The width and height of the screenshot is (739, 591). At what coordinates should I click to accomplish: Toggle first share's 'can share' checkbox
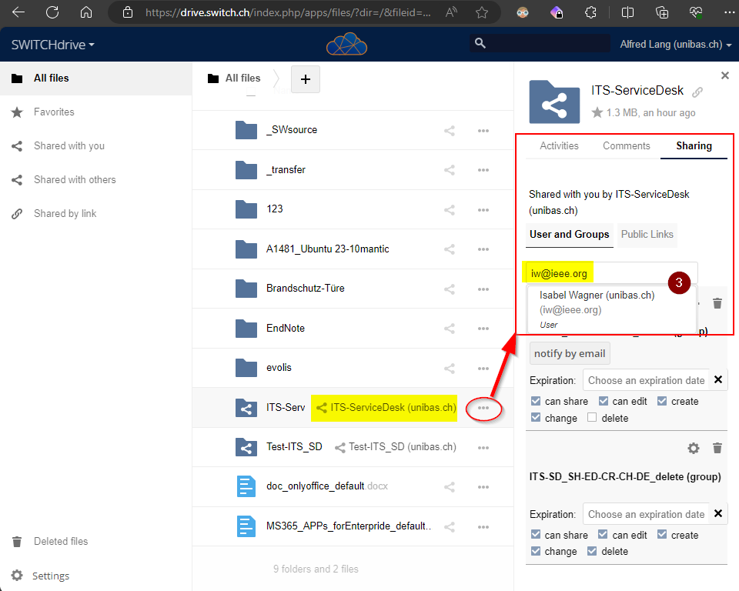536,401
